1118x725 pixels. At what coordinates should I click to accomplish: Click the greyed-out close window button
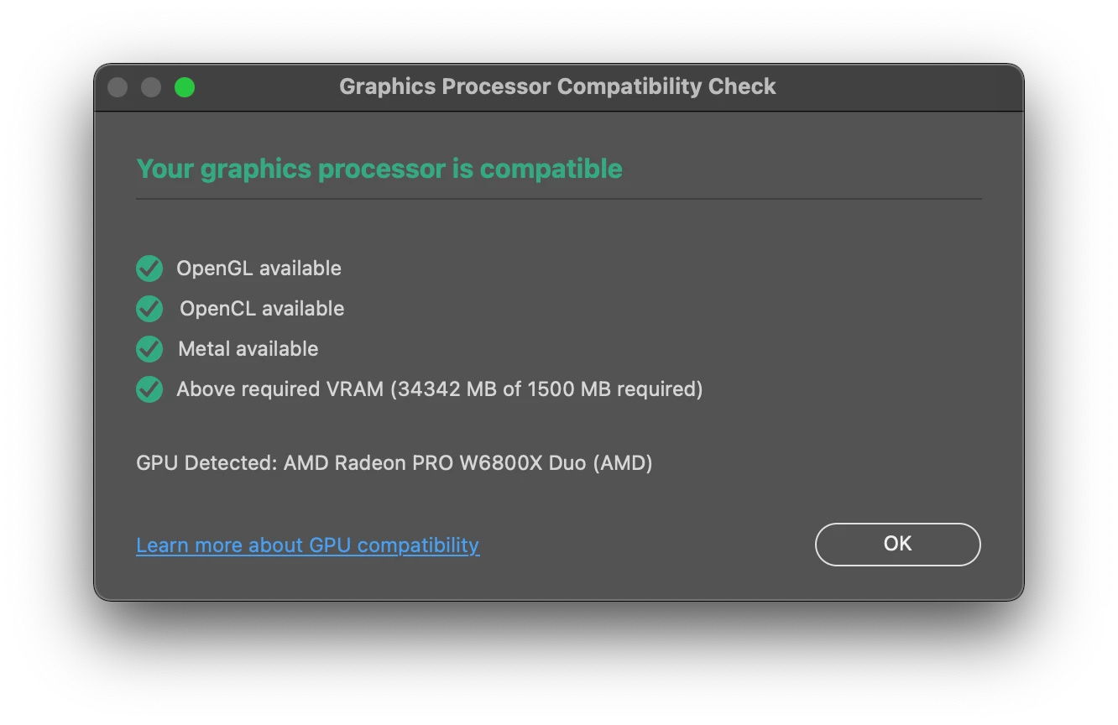118,87
